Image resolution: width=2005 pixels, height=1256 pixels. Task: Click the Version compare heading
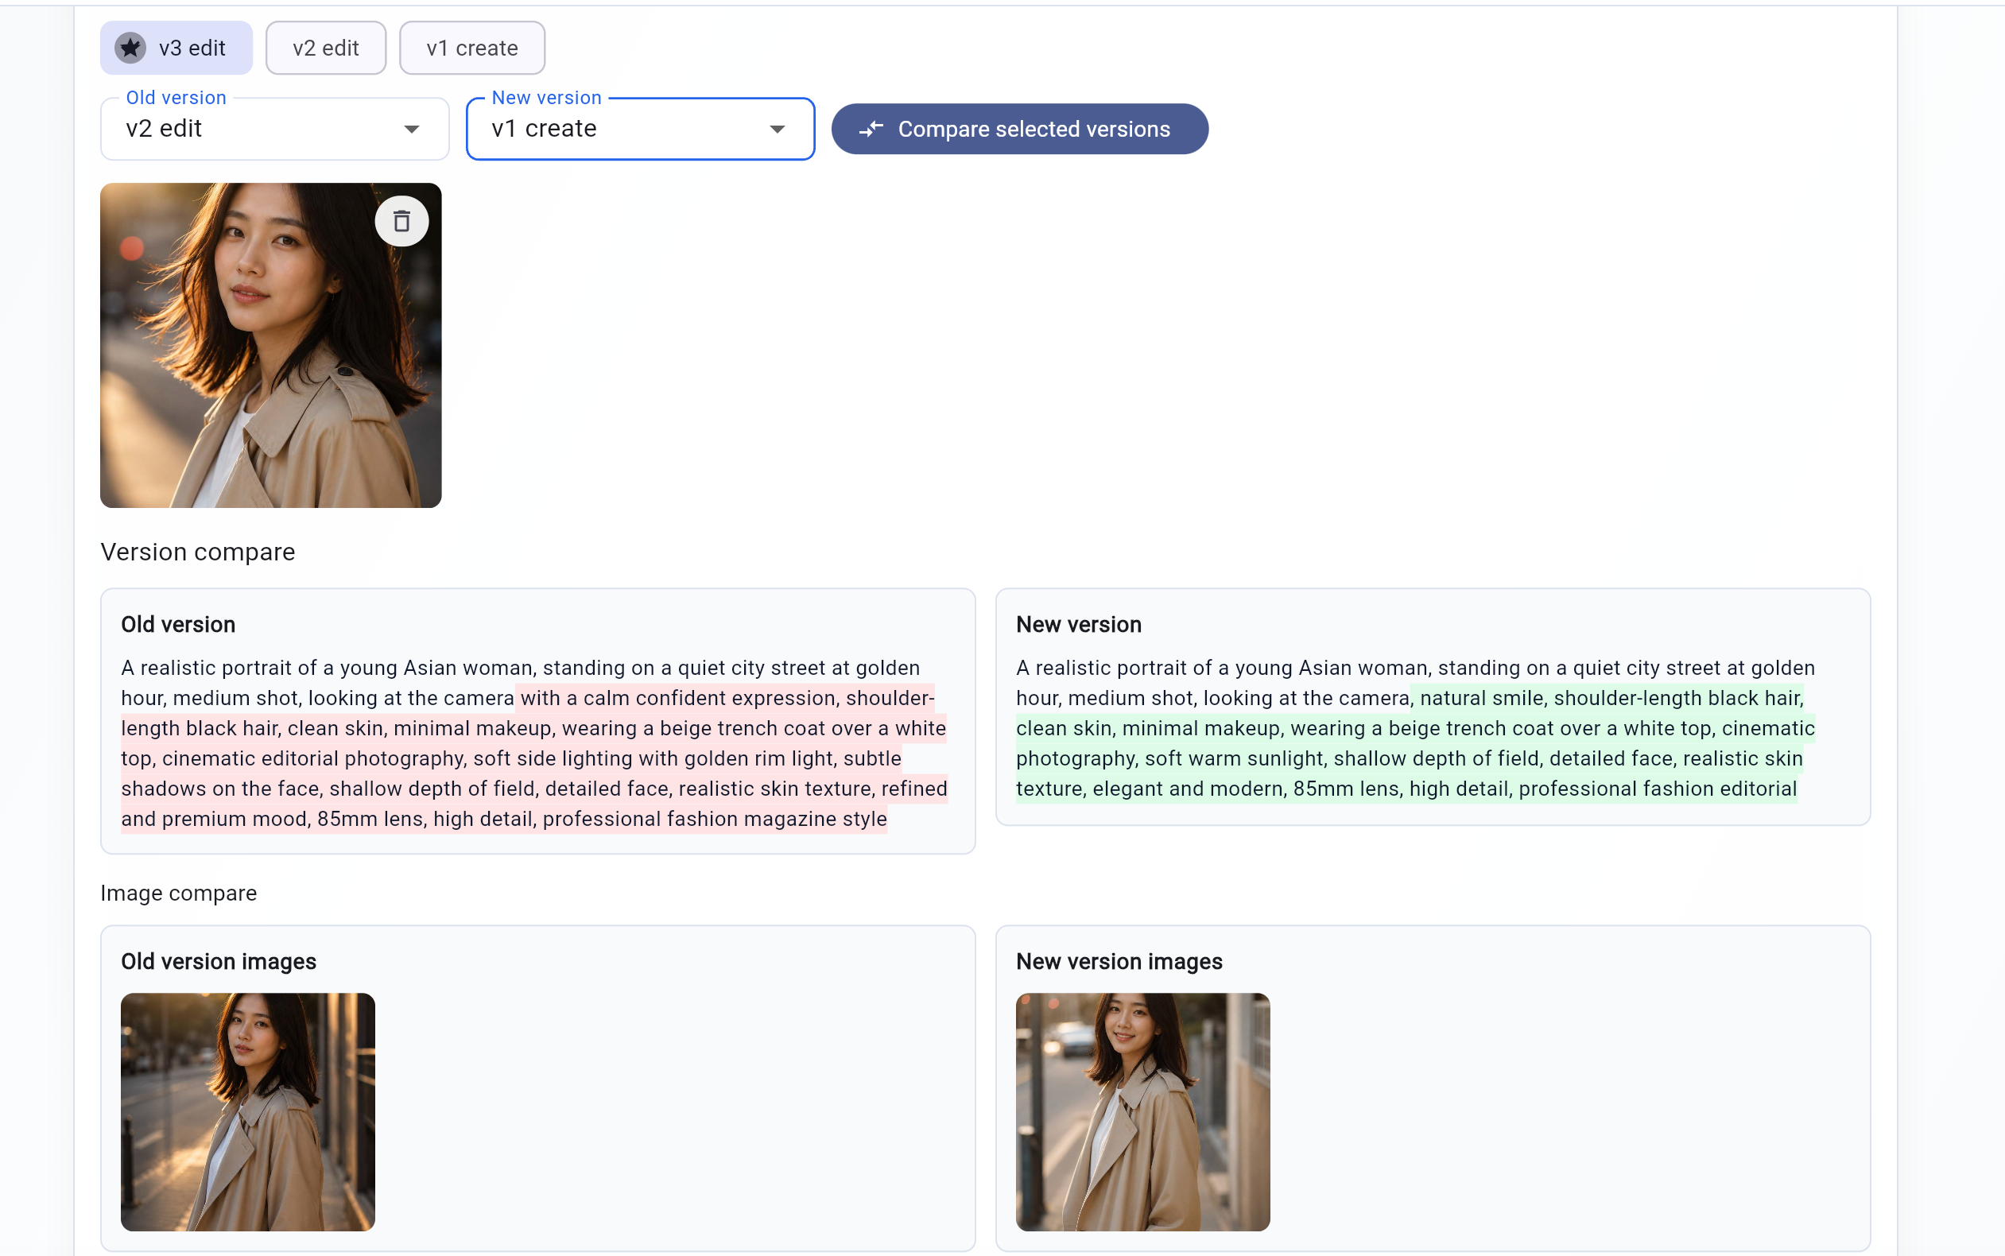198,552
